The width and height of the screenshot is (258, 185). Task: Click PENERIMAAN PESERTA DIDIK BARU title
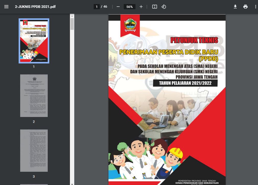[169, 52]
